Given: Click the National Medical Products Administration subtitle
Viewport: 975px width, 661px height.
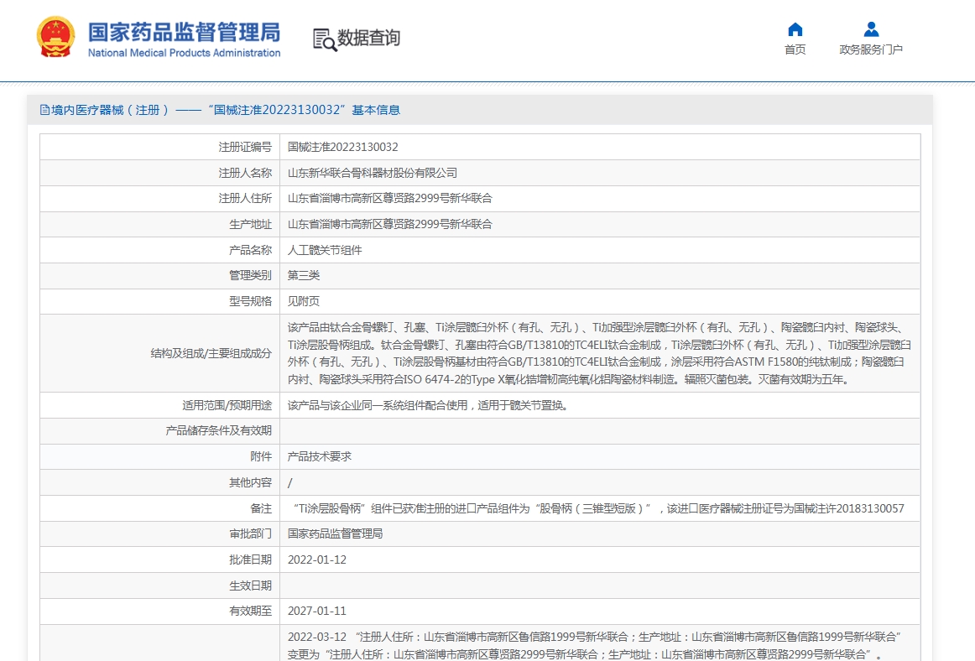Looking at the screenshot, I should tap(184, 53).
